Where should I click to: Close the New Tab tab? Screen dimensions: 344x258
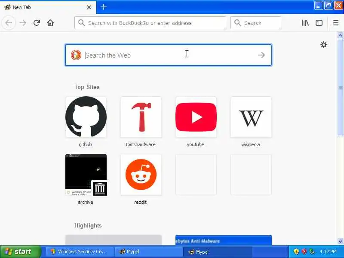(89, 7)
